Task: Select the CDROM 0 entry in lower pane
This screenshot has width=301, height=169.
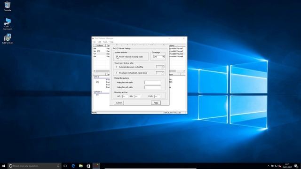Action: coord(97,92)
